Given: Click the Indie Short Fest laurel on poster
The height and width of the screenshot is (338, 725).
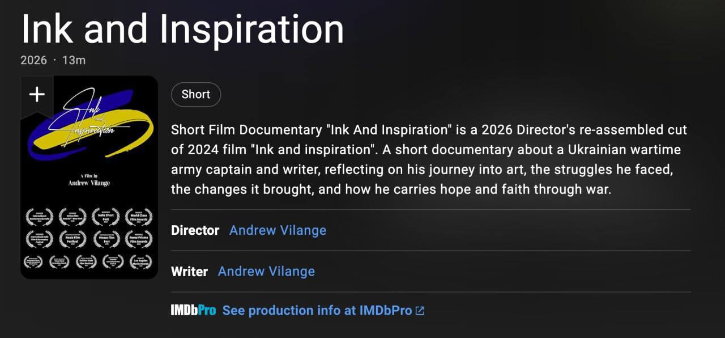Looking at the screenshot, I should tap(105, 217).
